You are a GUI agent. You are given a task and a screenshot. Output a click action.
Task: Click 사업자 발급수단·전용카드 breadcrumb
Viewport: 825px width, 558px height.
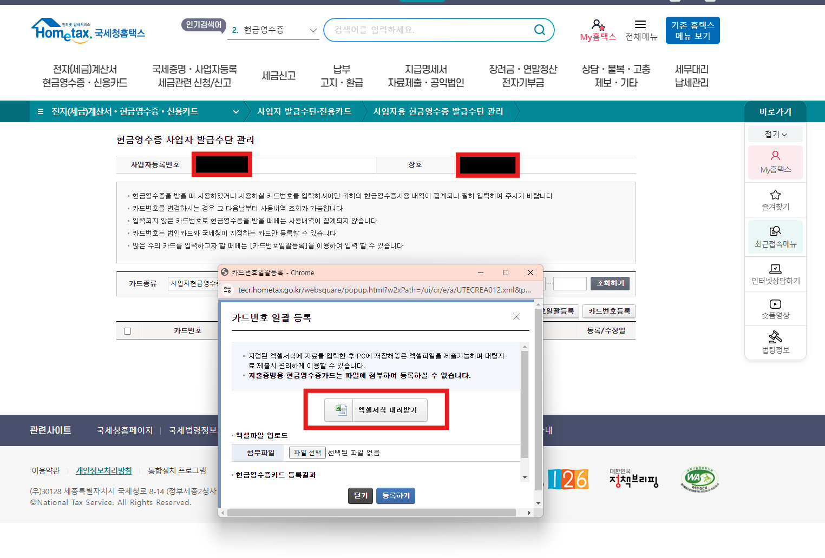[304, 111]
